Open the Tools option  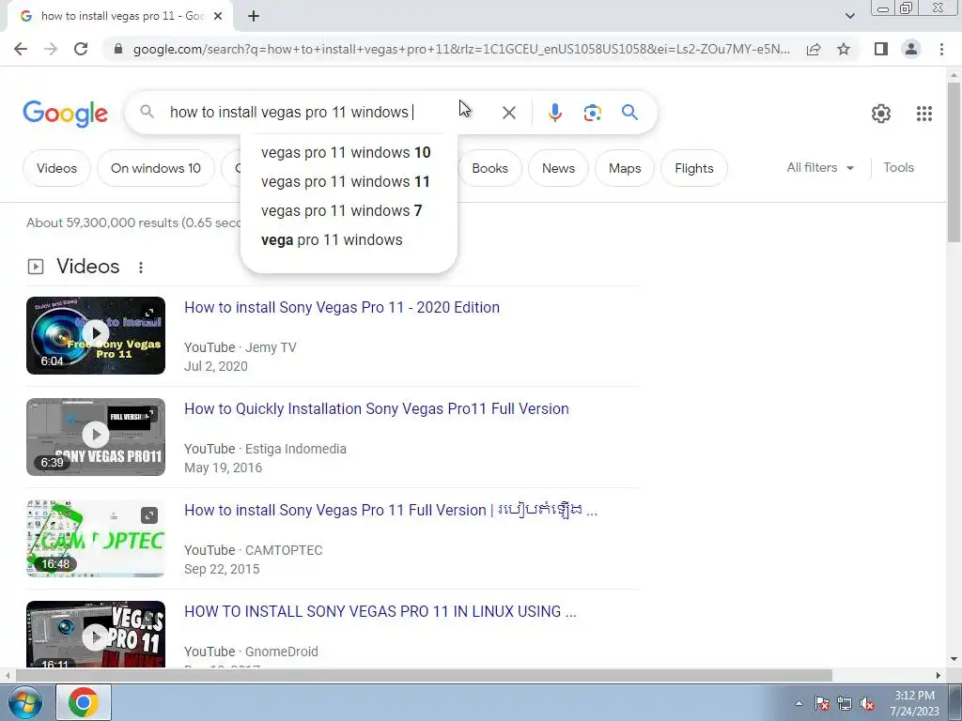coord(898,167)
